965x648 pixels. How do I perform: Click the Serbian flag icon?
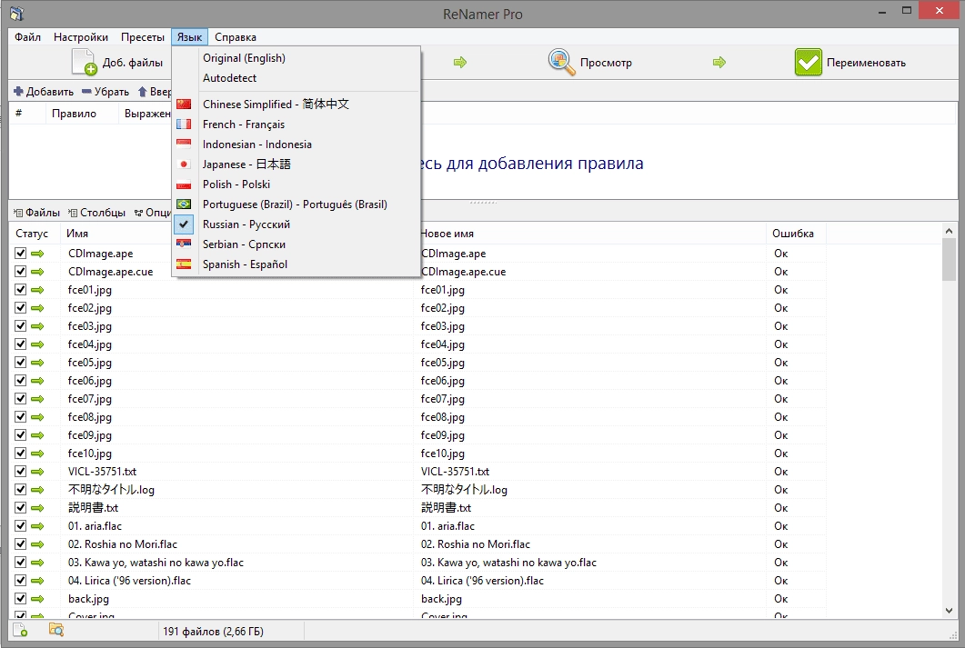pos(184,244)
